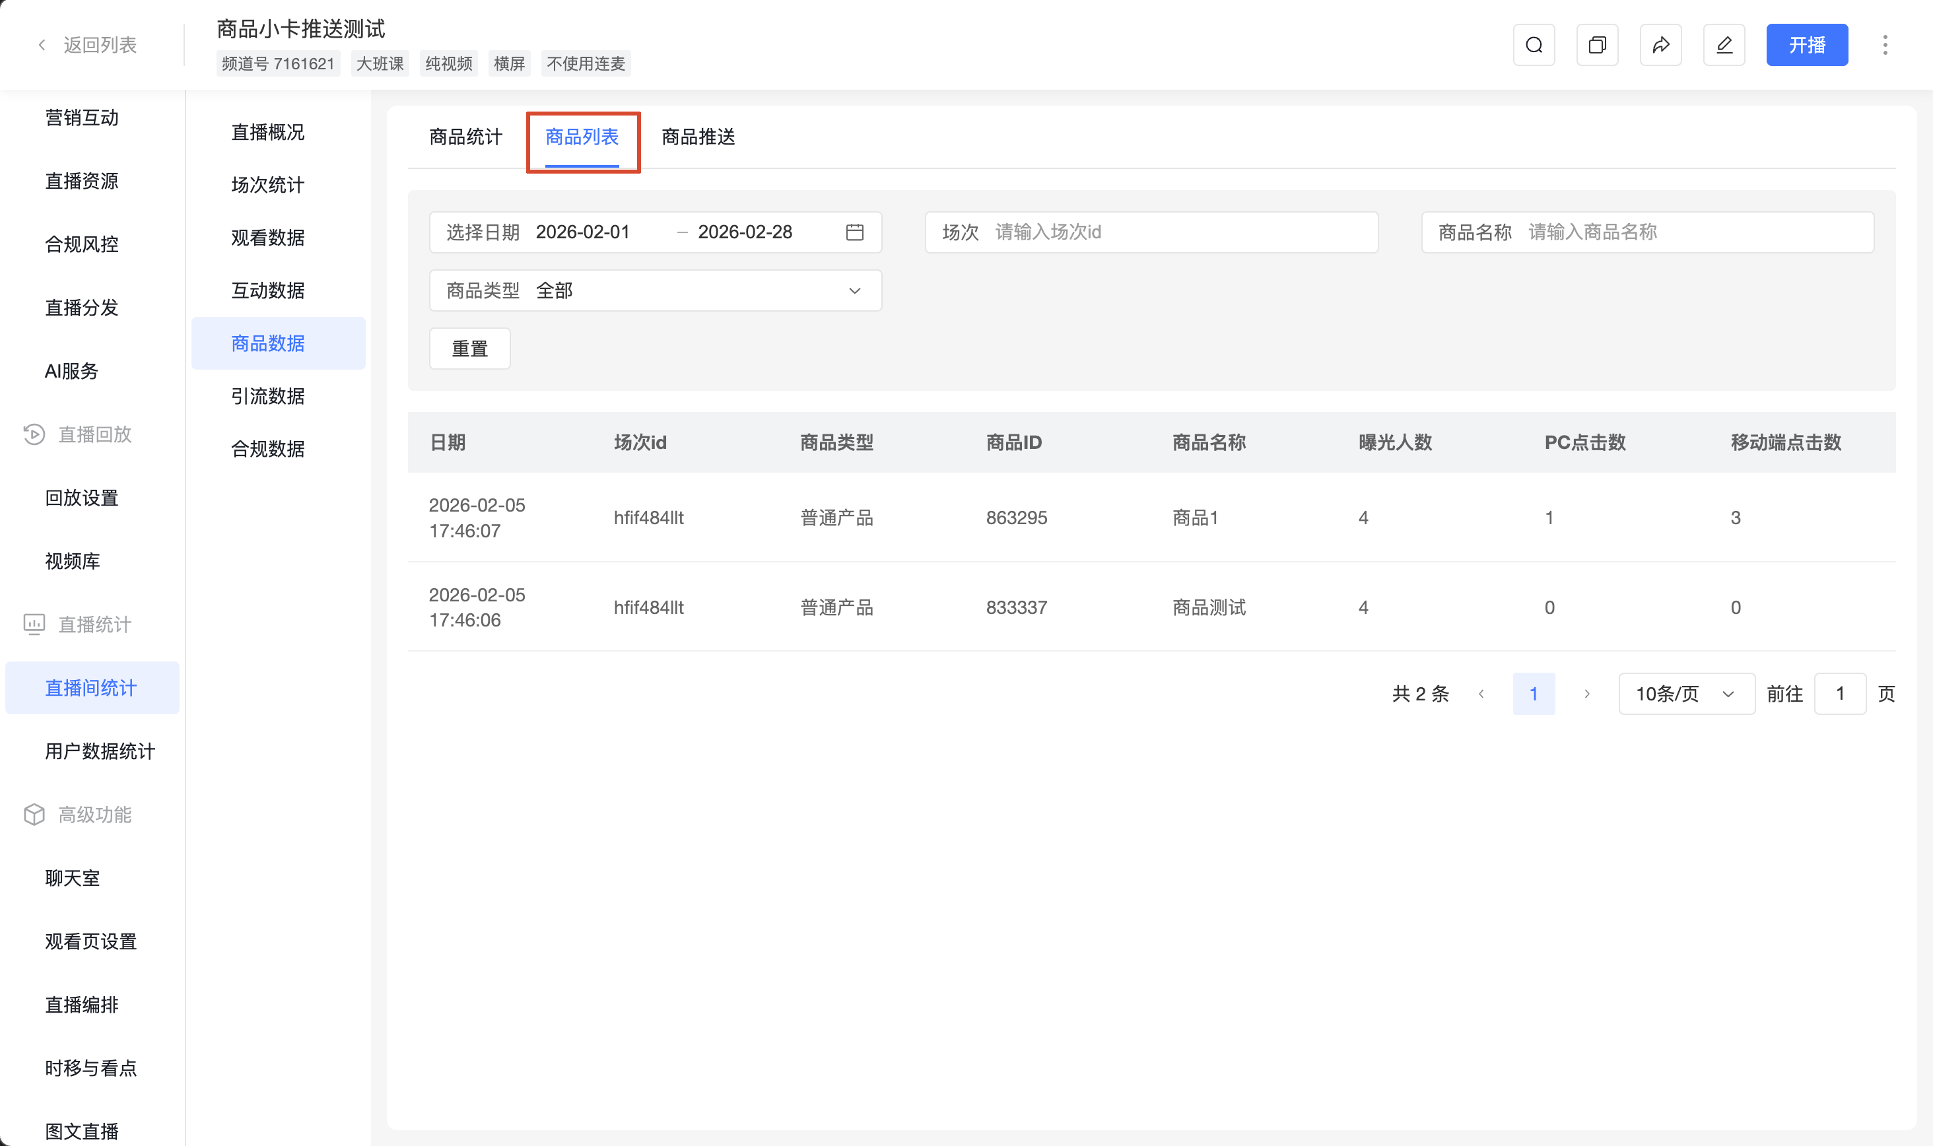The height and width of the screenshot is (1146, 1933).
Task: Click the end date 2026-02-28 field
Action: [745, 232]
